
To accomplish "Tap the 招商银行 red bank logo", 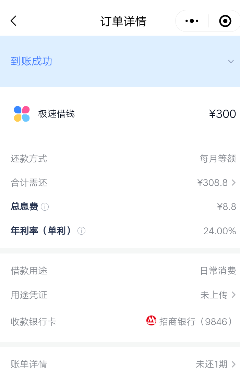I will click(x=151, y=321).
